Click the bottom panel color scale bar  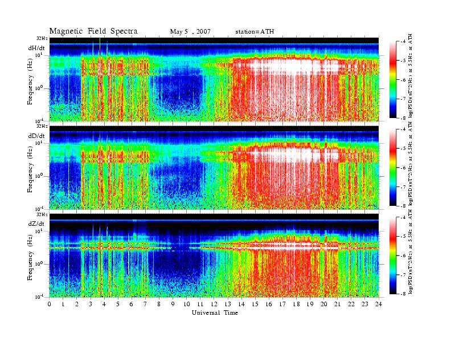(x=393, y=255)
